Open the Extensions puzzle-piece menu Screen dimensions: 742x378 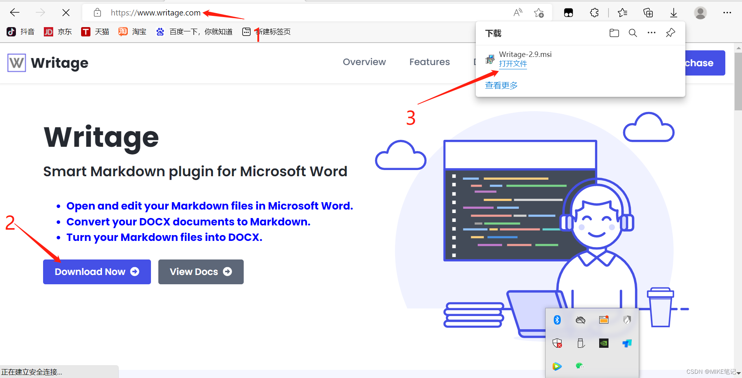pos(594,13)
